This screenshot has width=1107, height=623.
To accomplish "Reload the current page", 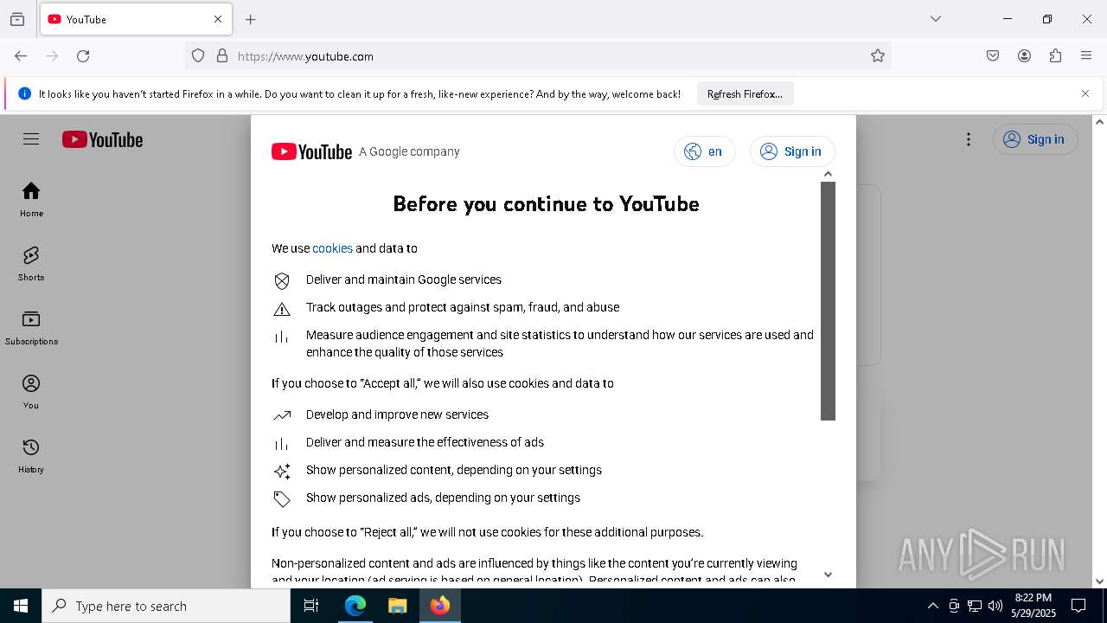I will point(83,56).
